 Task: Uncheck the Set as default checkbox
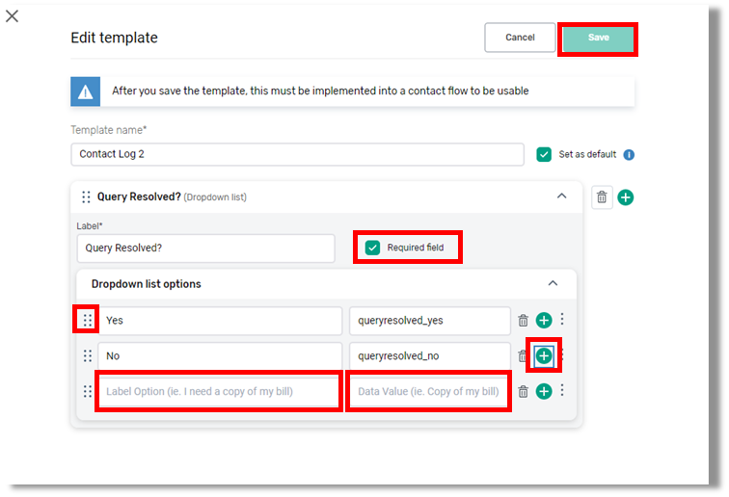[544, 154]
